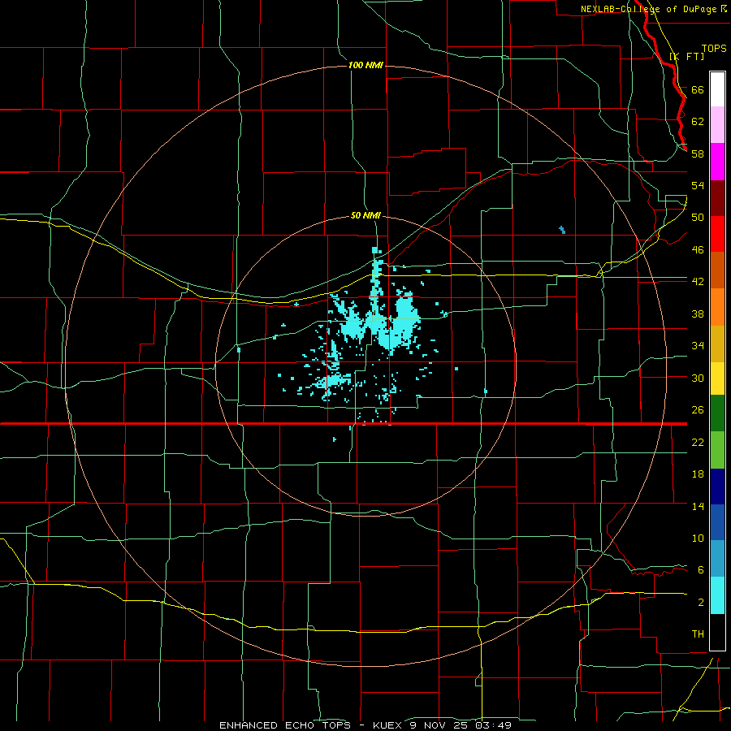Click the light green 22 K FT swatch
The height and width of the screenshot is (731, 731).
(x=717, y=450)
